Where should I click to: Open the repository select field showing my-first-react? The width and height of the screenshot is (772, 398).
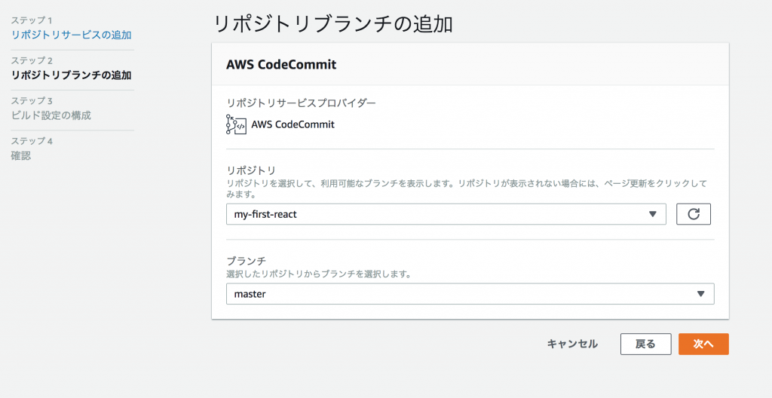pyautogui.click(x=446, y=214)
